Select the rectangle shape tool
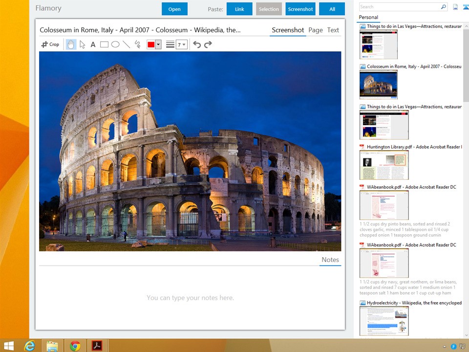Screen dimensions: 469x352 click(104, 44)
